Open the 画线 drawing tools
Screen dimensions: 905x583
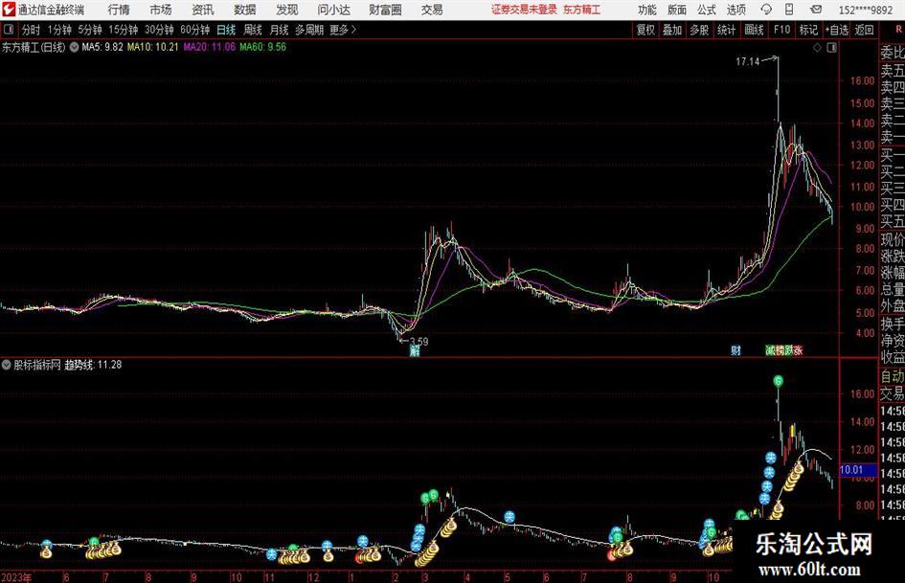(x=754, y=30)
